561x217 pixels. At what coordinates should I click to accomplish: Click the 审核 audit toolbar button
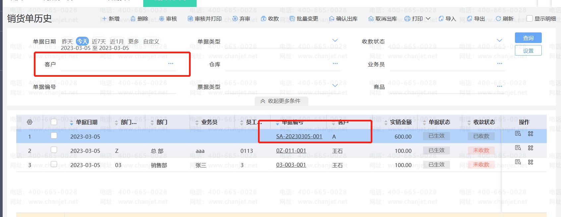pos(168,19)
